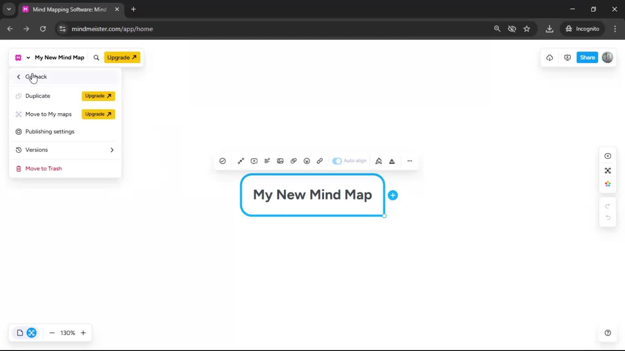The image size is (625, 351).
Task: Click the 130% zoom level
Action: tap(68, 333)
